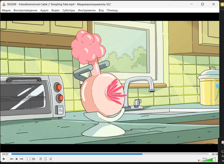Open the Воспроизведение menu
Viewport: 224px width, 164px height.
pyautogui.click(x=25, y=10)
